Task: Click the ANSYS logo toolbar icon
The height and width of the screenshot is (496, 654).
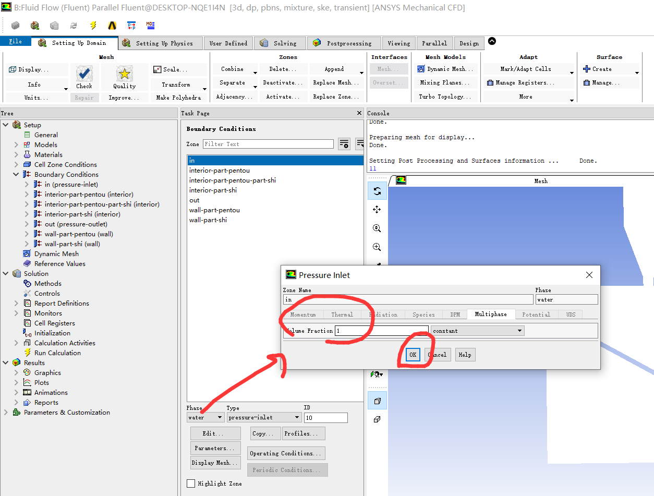Action: pos(112,25)
